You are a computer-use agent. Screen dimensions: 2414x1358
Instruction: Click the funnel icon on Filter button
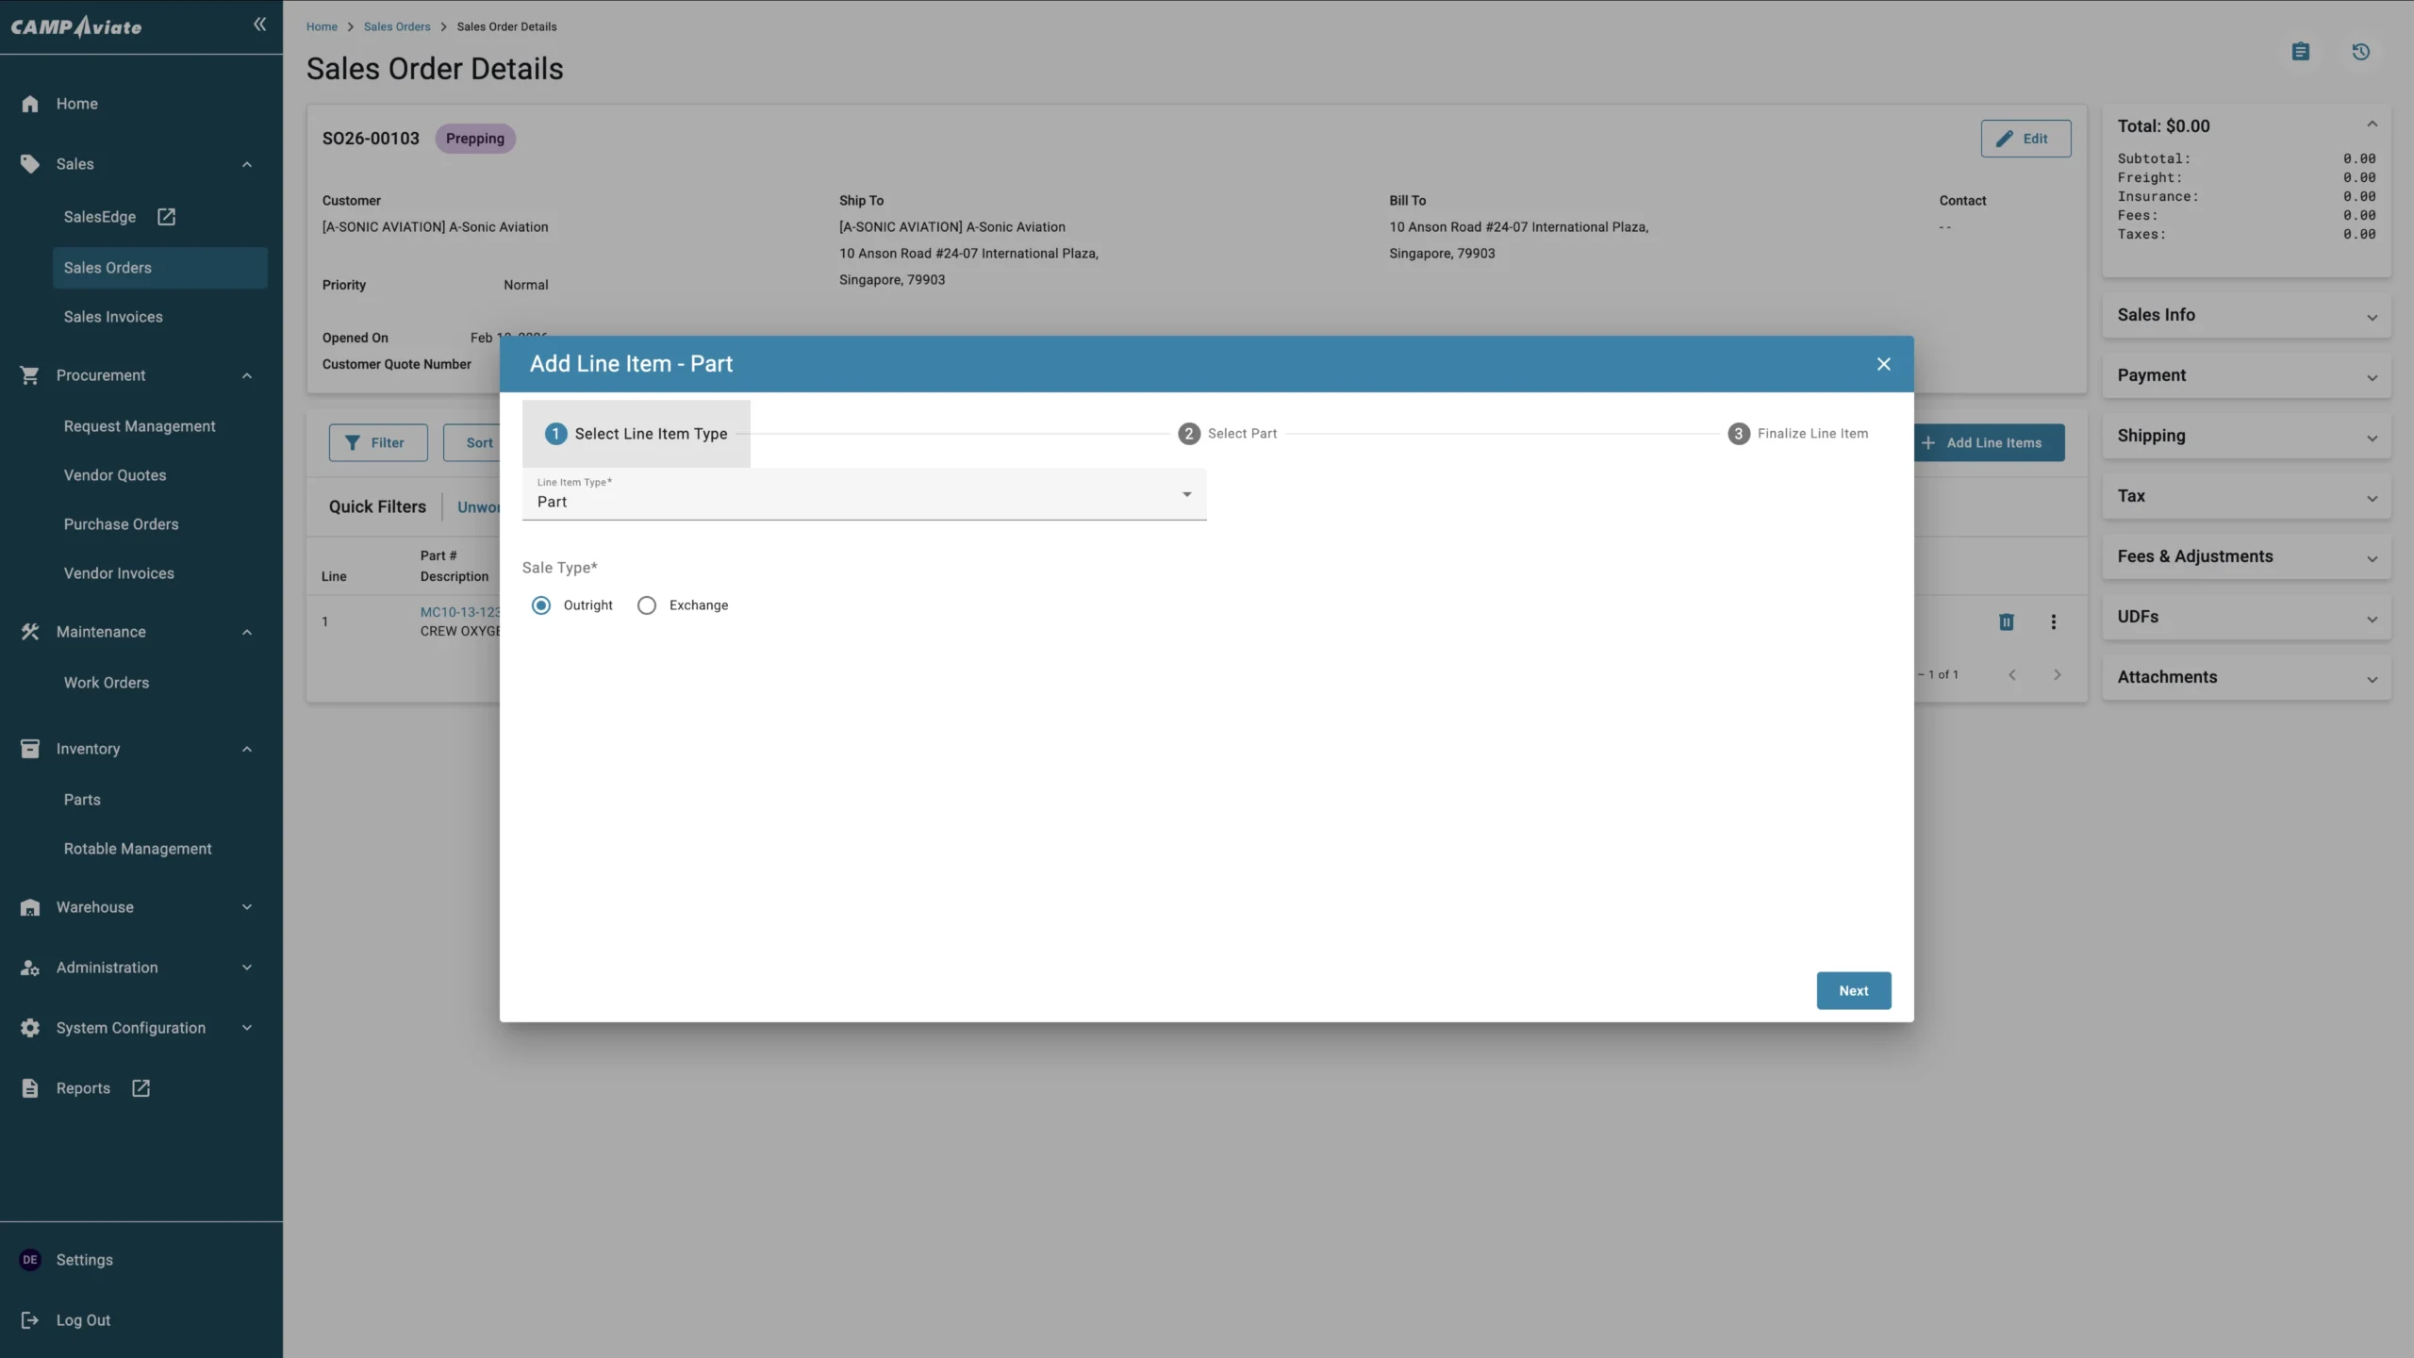click(353, 443)
